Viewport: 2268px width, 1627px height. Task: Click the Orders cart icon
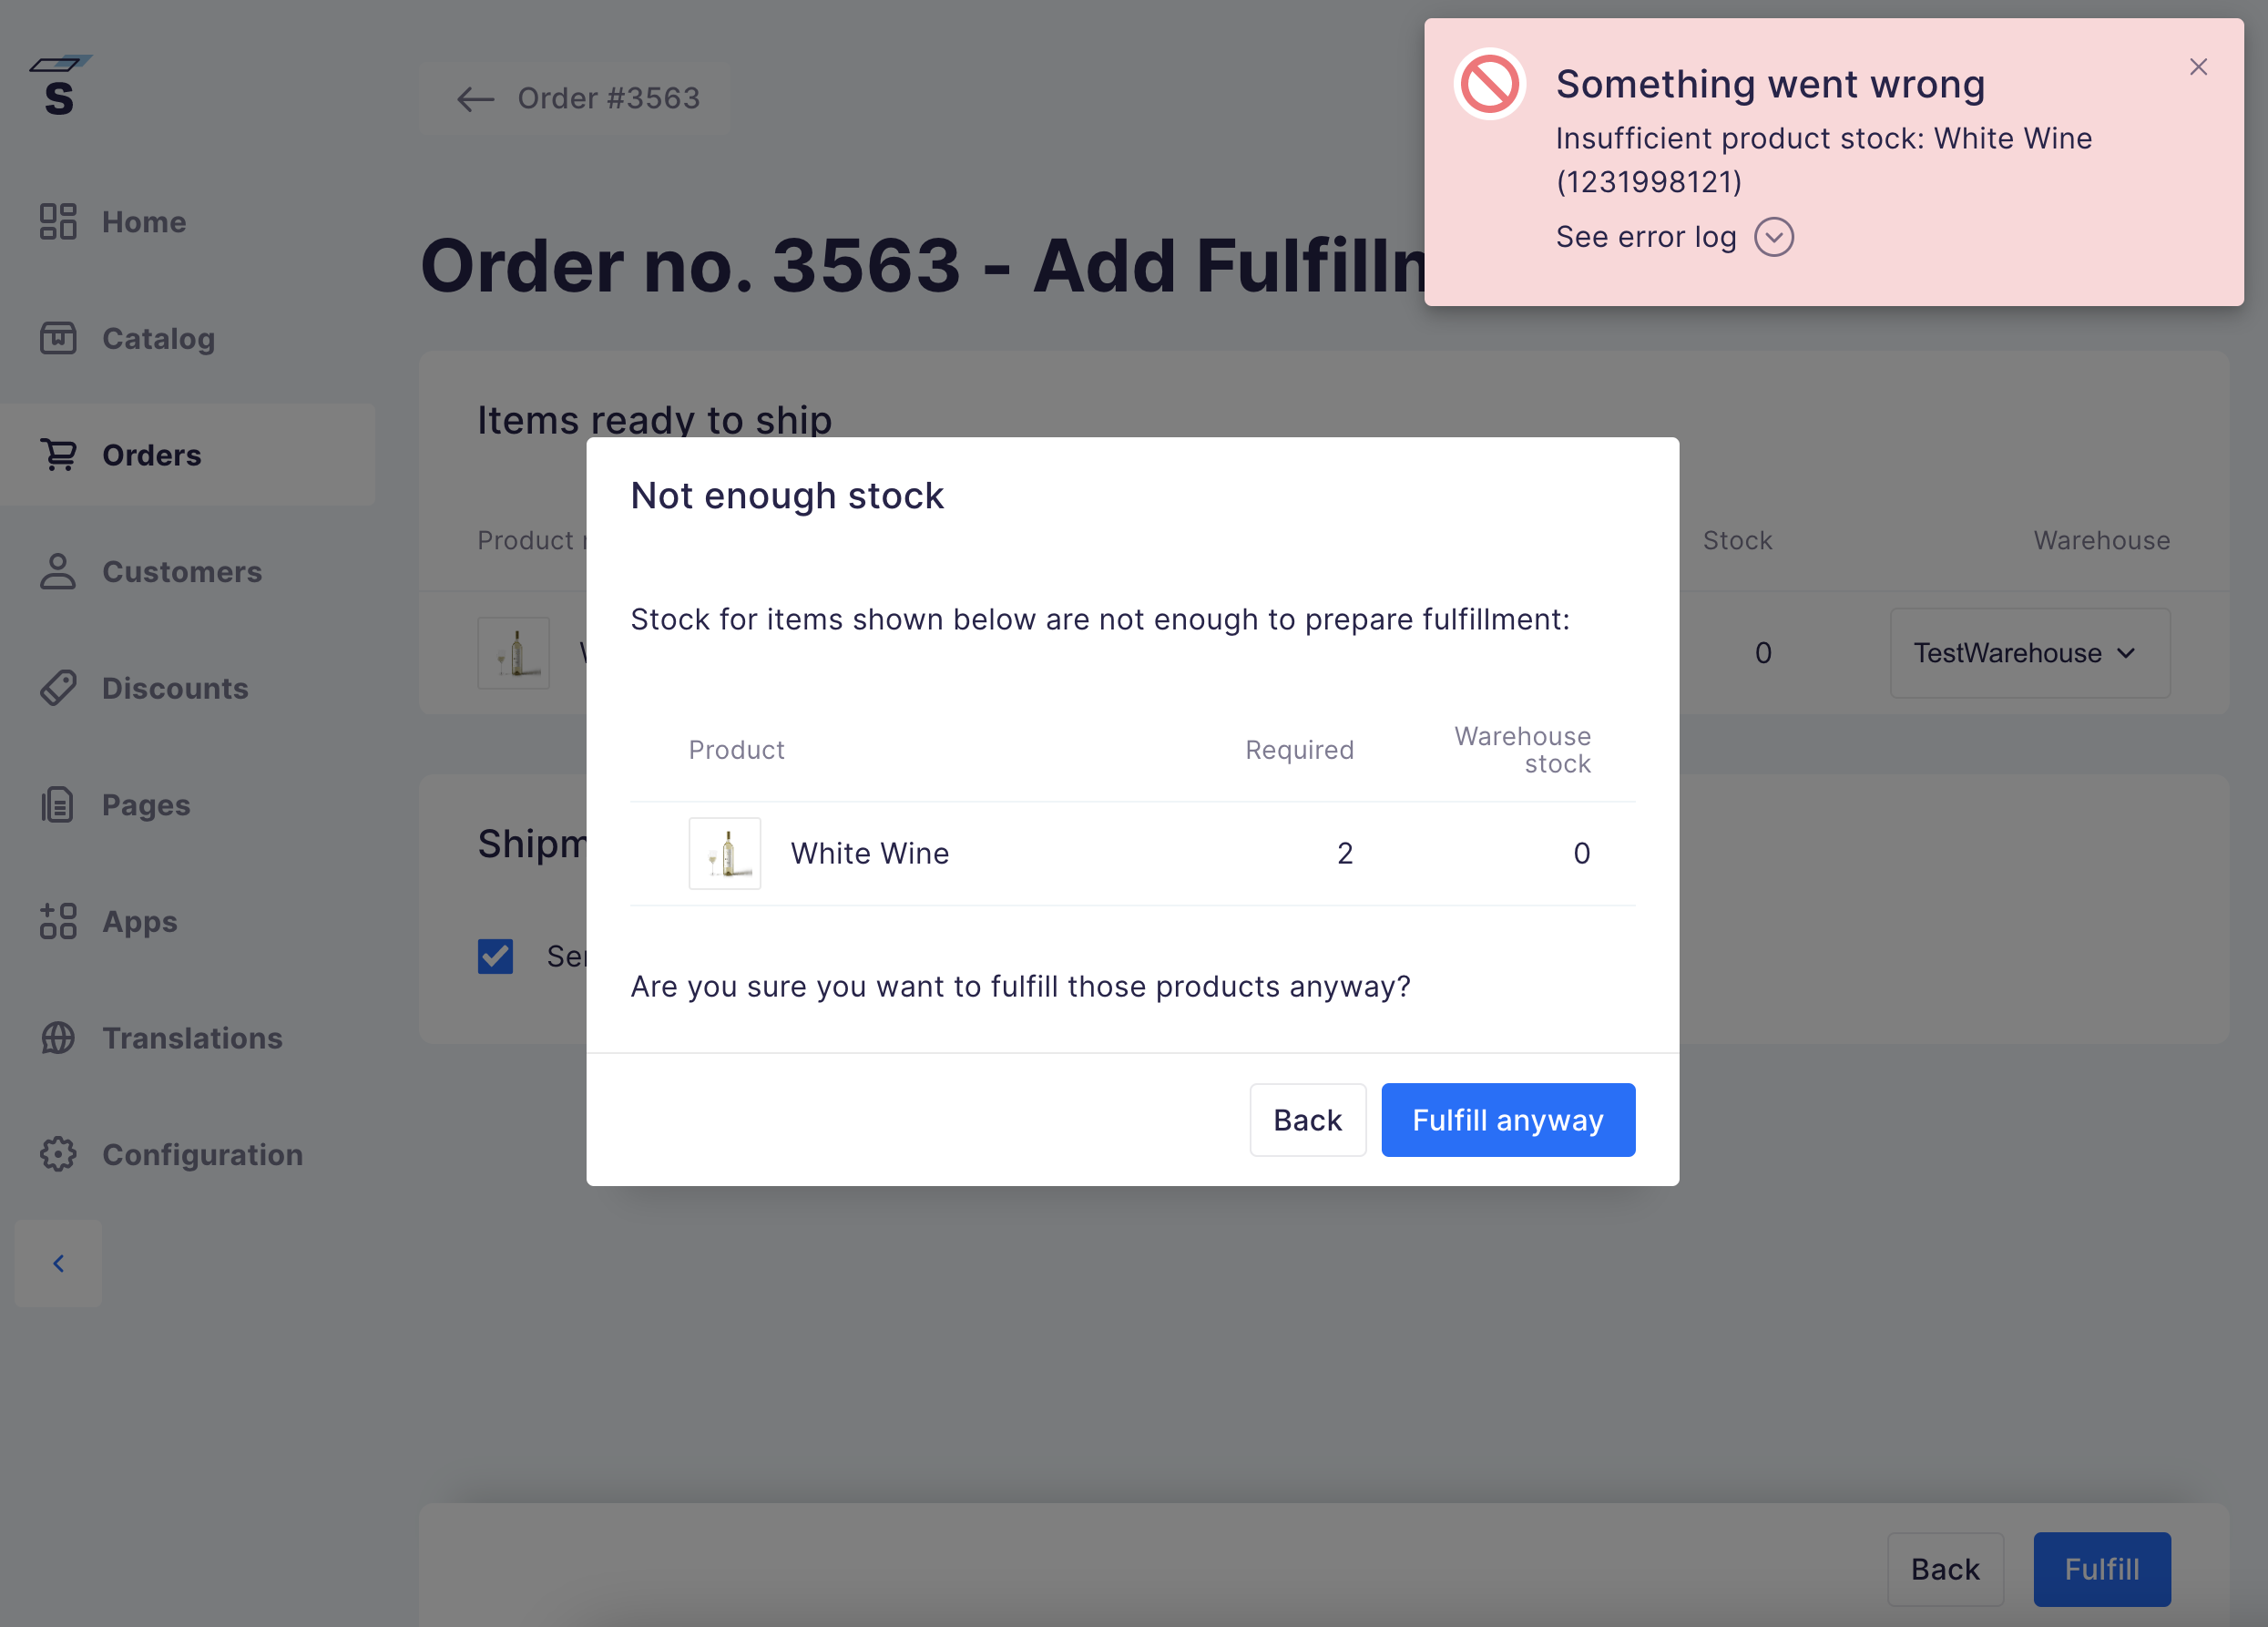pos(58,455)
